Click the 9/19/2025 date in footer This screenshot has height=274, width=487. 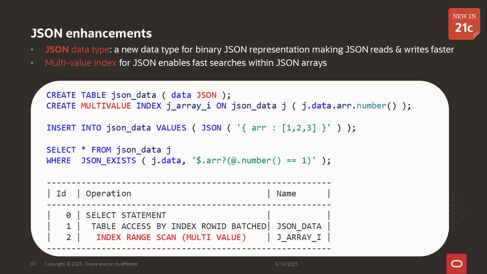click(286, 264)
